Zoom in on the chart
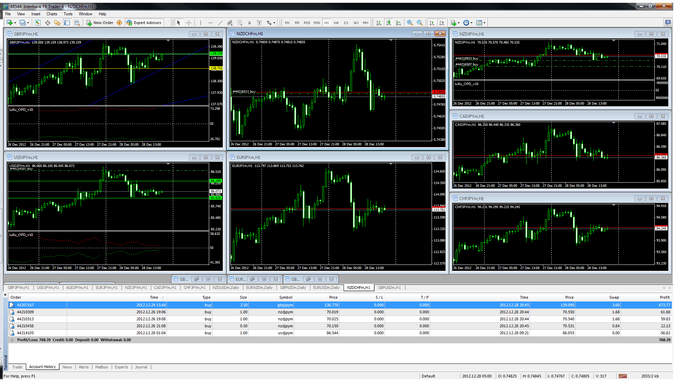Image resolution: width=676 pixels, height=382 pixels. click(410, 23)
